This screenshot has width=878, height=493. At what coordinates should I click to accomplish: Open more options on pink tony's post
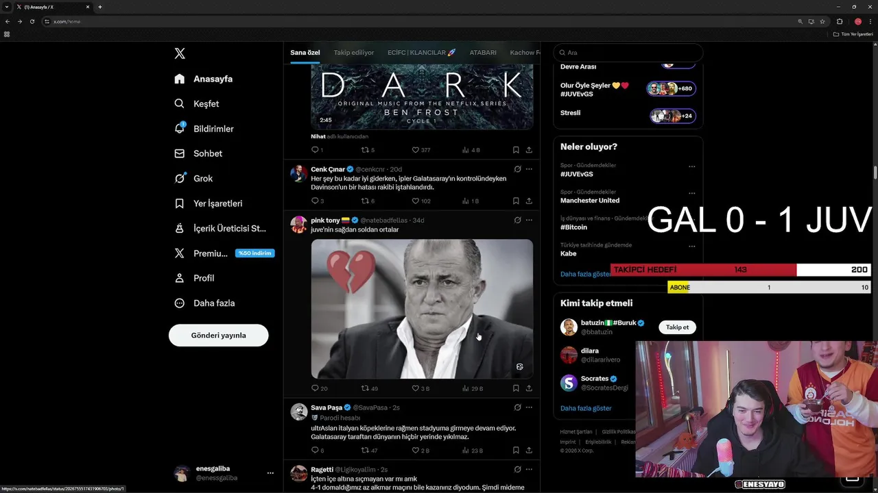click(x=529, y=220)
